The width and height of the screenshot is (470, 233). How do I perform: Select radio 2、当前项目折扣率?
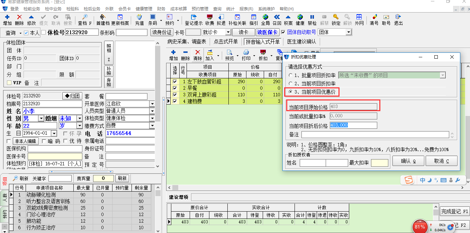tap(290, 84)
